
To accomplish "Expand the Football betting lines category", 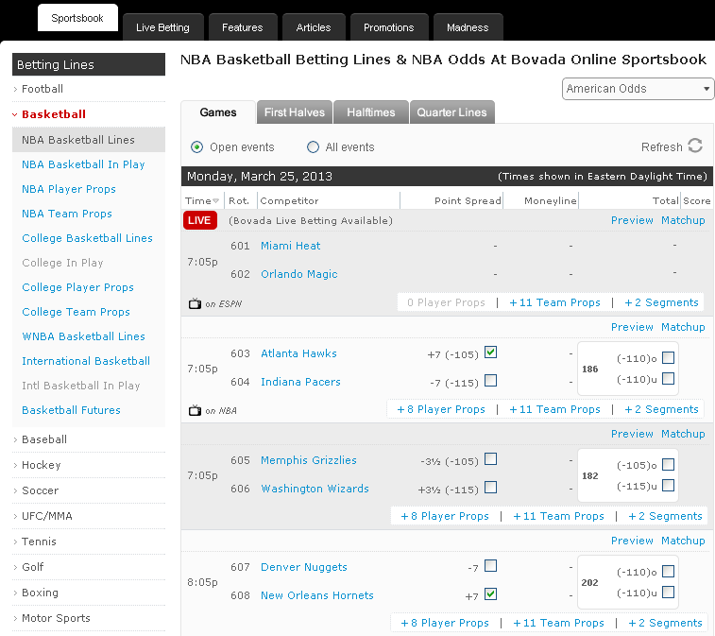I will pyautogui.click(x=43, y=89).
